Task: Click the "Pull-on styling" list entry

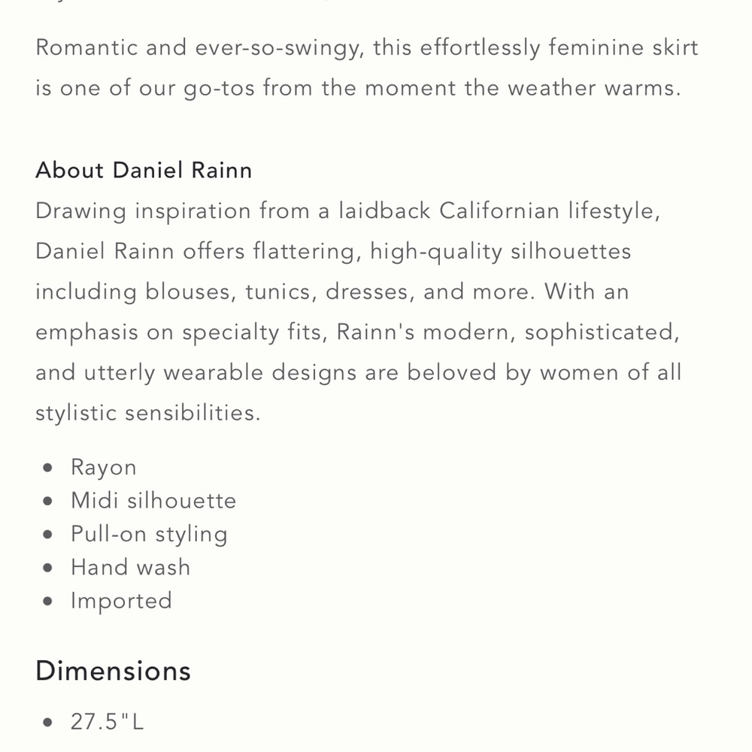Action: click(149, 534)
